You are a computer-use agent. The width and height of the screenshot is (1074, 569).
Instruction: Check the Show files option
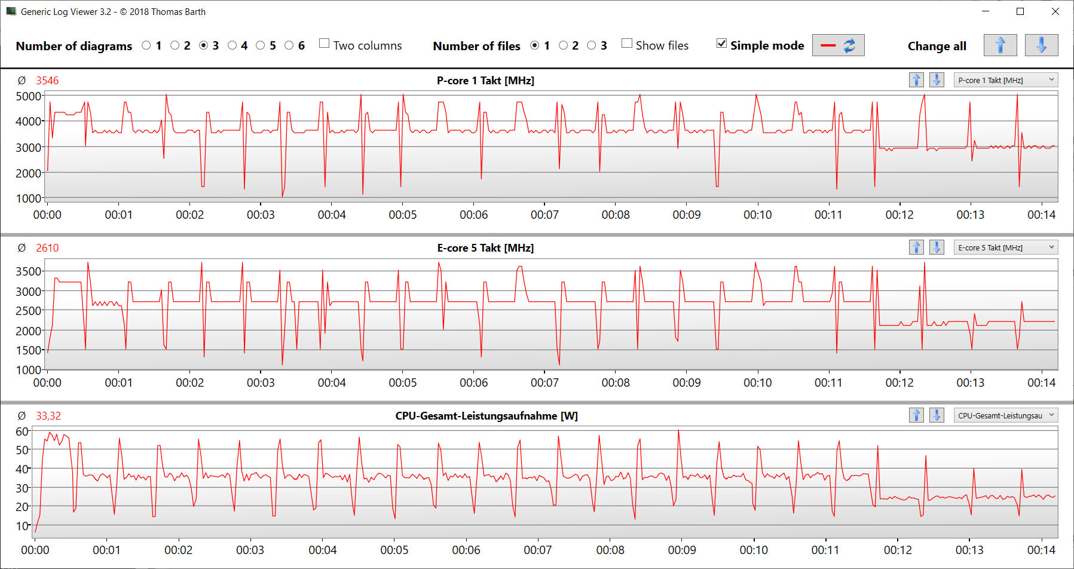[627, 44]
